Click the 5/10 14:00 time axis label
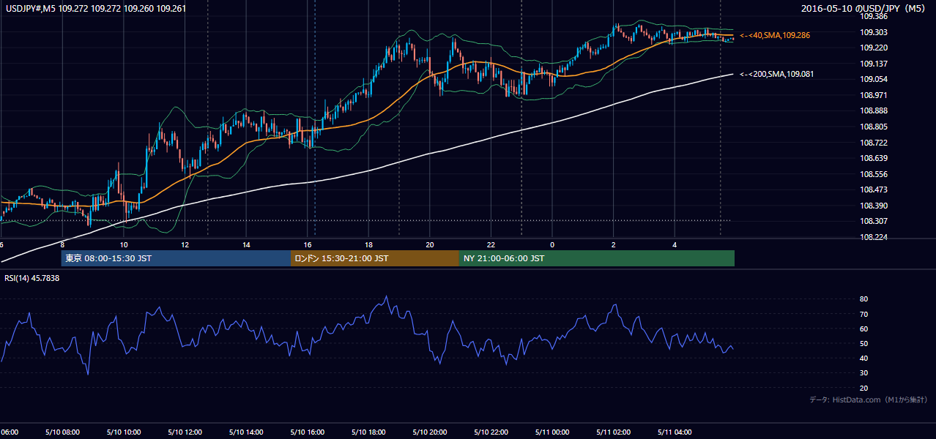The image size is (936, 439). pyautogui.click(x=246, y=432)
